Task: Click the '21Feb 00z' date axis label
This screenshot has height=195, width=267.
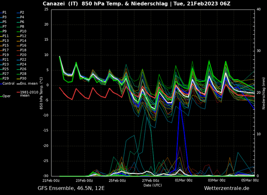Action: tap(51, 180)
